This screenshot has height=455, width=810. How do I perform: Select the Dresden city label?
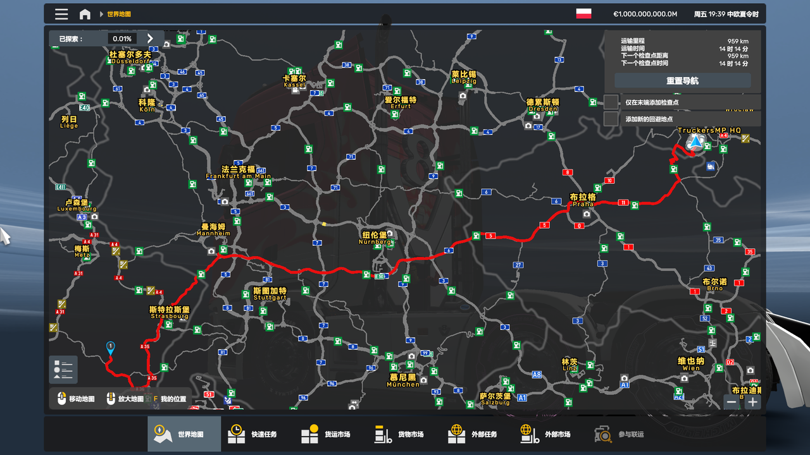(543, 105)
